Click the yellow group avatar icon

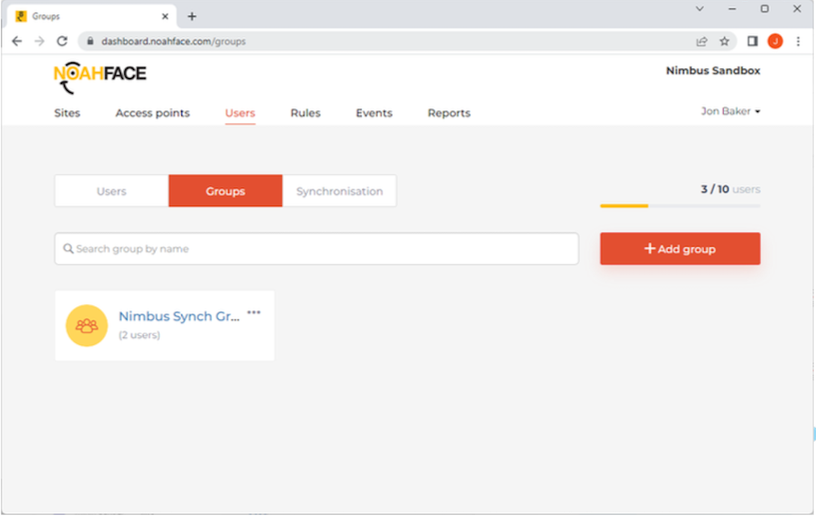coord(87,325)
